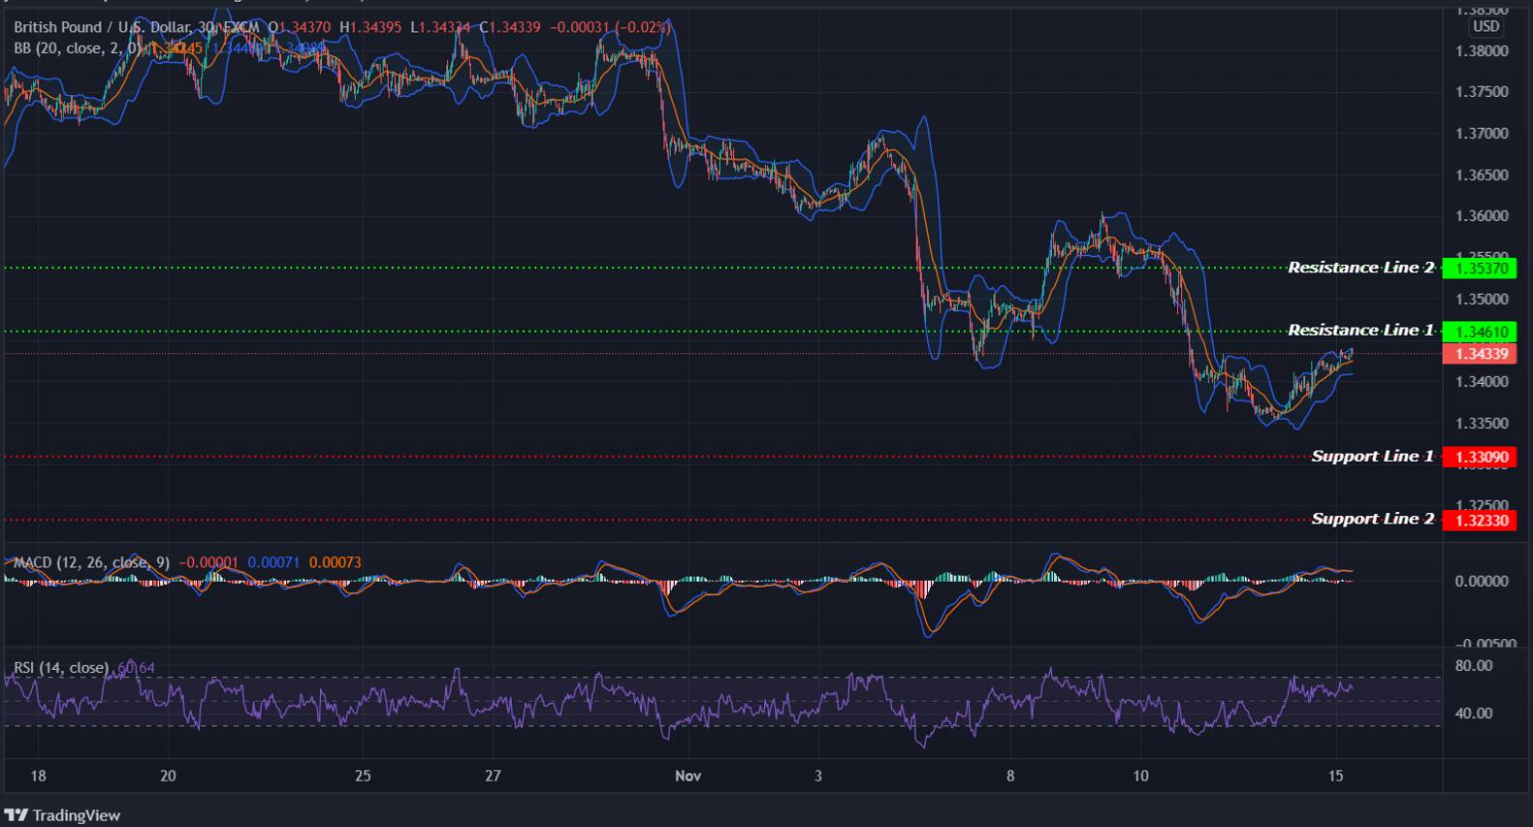Click the change value -0.00031 (-0.02%)
Viewport: 1533px width, 827px height.
pos(610,27)
